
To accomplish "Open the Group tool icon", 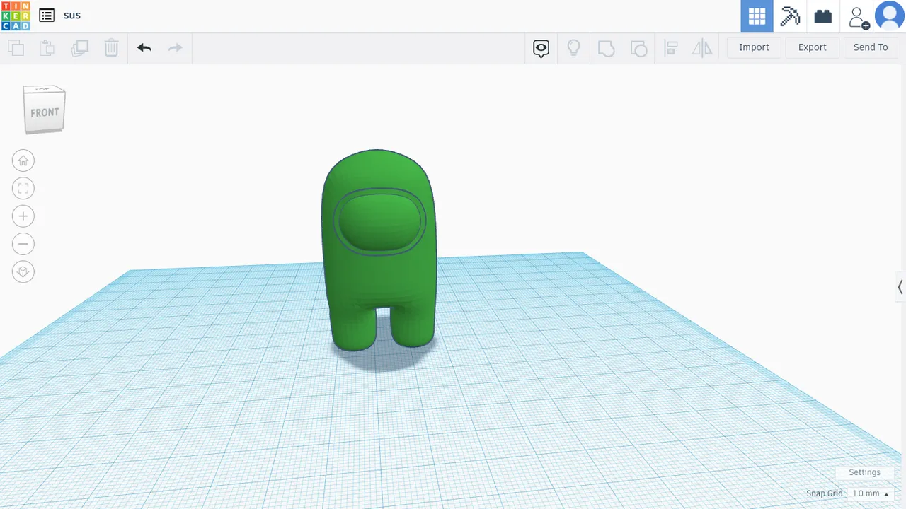I will pos(606,47).
